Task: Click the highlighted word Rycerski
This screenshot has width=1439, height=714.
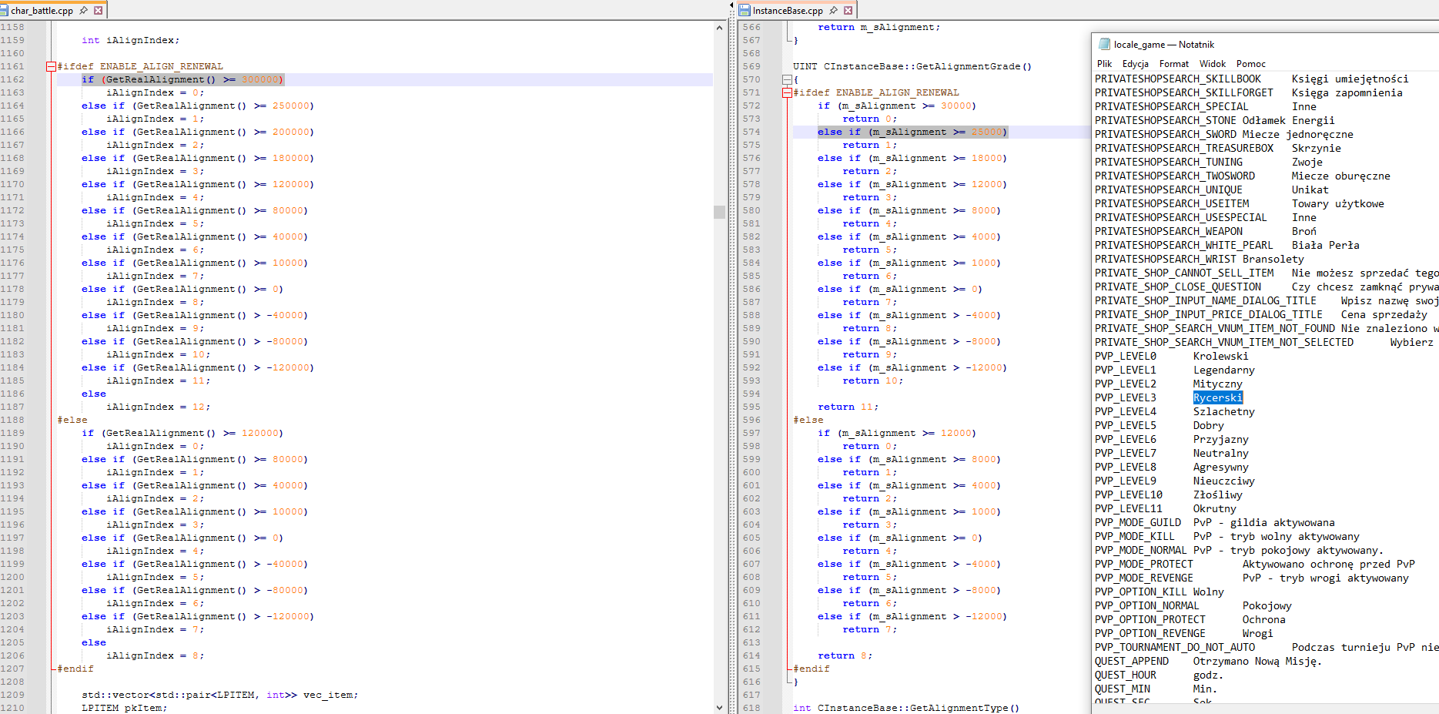Action: tap(1217, 398)
